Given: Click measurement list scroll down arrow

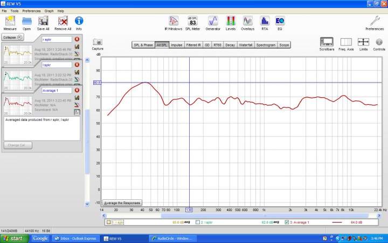Looking at the screenshot, I should pyautogui.click(x=87, y=204).
